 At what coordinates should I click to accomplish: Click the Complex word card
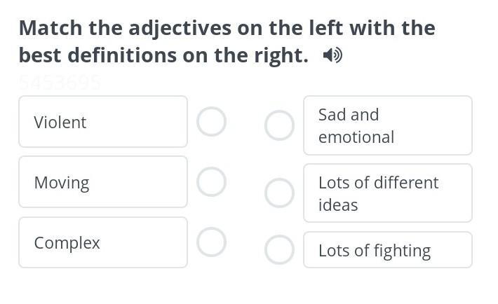[x=103, y=242]
